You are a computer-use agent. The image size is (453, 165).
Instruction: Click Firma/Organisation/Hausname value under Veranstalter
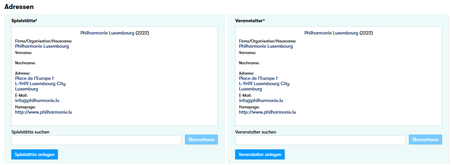click(266, 46)
